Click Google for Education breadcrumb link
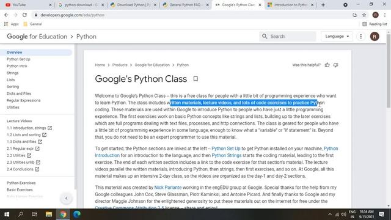This screenshot has height=220, width=391. [152, 65]
